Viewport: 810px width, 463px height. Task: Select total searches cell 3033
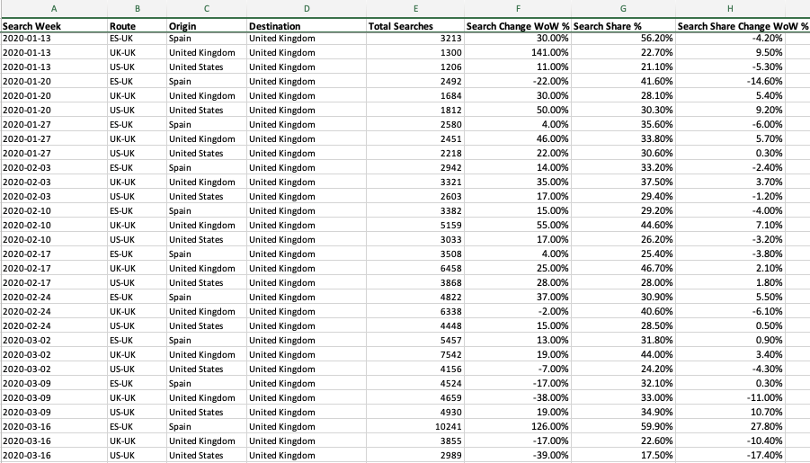point(414,239)
